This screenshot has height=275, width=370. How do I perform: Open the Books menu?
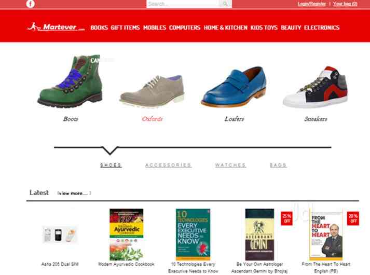[99, 27]
